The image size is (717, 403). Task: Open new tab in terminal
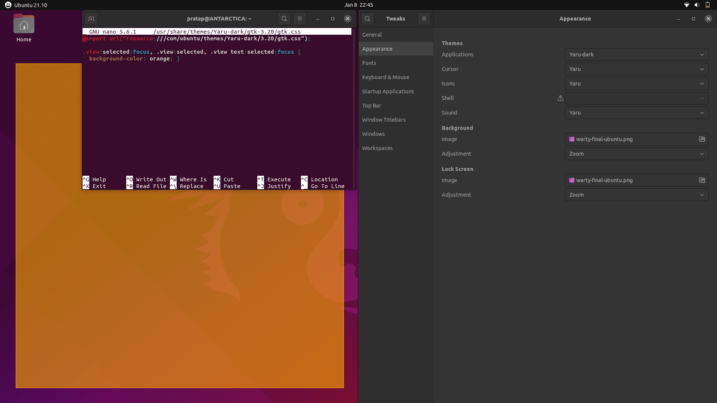click(91, 19)
